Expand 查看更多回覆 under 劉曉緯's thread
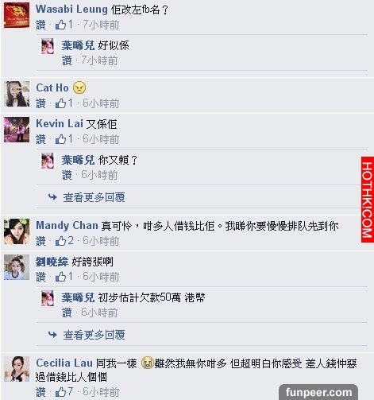Screen dimensions: 374x400 tap(94, 335)
